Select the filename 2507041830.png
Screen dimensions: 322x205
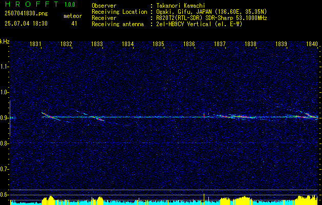tap(26, 14)
